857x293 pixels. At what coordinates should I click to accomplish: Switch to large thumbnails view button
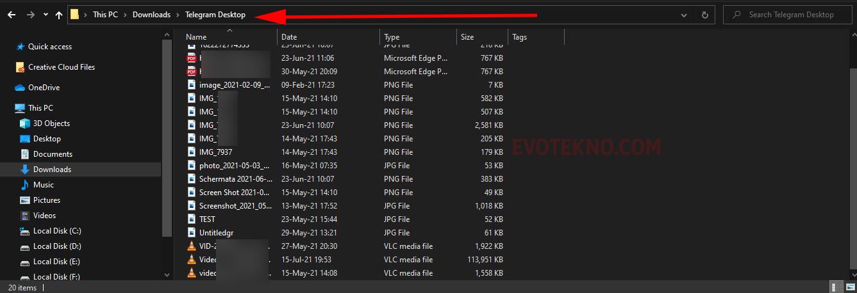coord(849,287)
